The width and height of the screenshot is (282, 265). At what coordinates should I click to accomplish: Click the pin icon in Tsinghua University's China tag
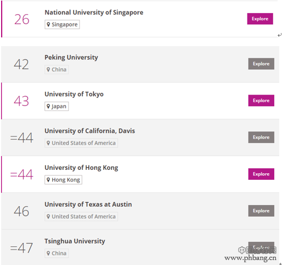(x=48, y=253)
